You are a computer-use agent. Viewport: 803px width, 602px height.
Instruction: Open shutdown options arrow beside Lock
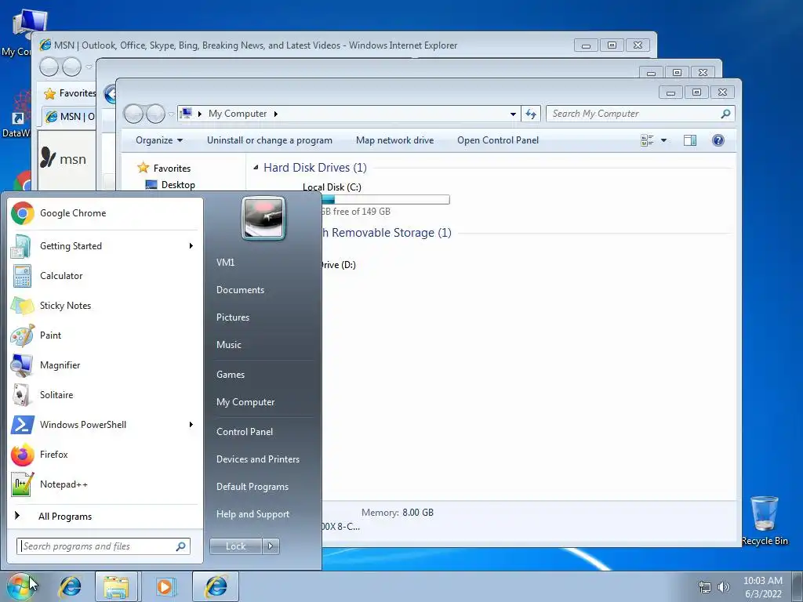(271, 546)
